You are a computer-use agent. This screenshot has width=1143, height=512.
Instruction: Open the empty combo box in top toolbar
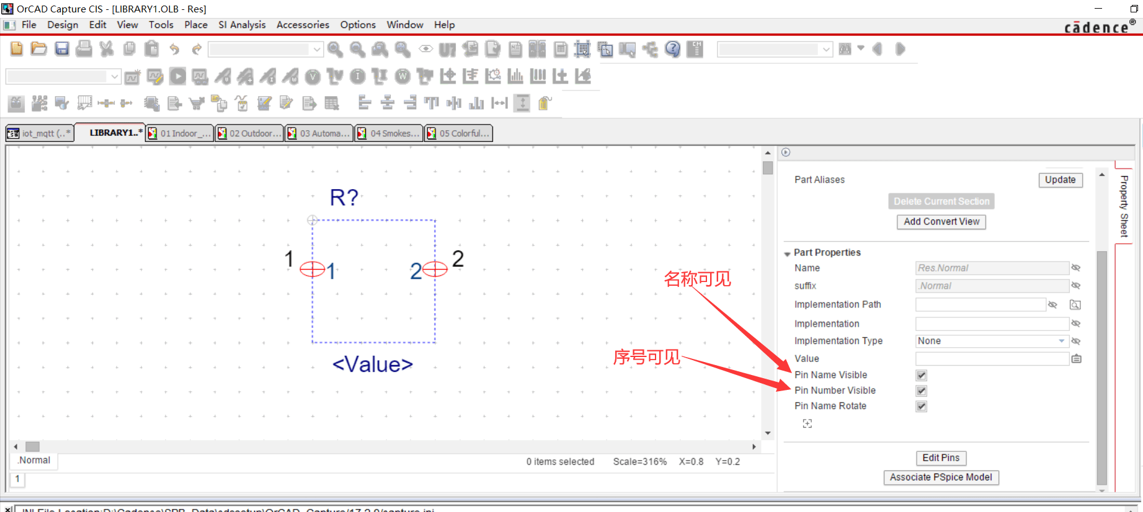click(x=317, y=49)
